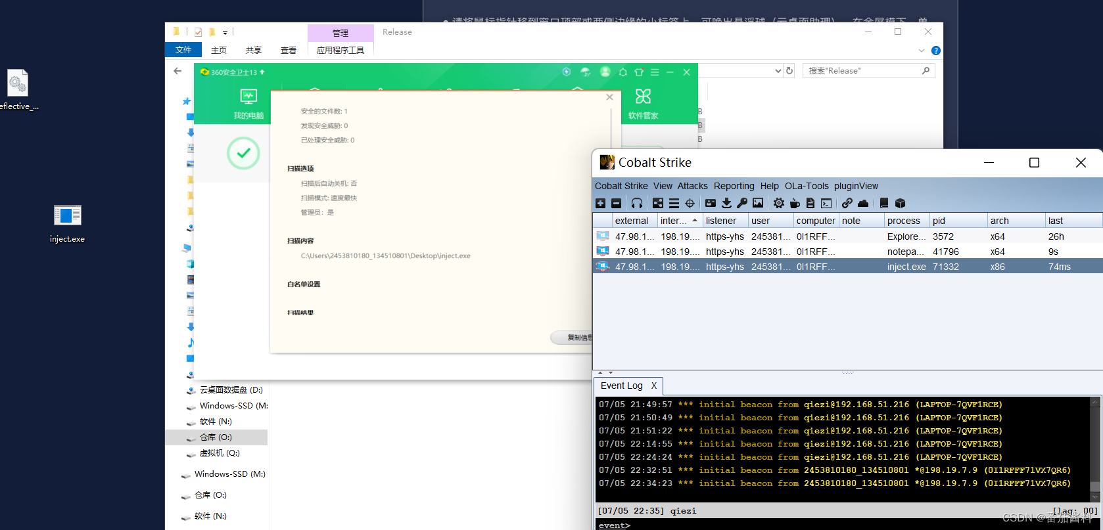Click the gear Generate executable icon

pos(779,204)
